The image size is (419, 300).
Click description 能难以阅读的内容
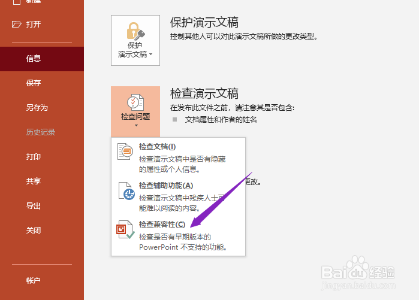coord(170,208)
